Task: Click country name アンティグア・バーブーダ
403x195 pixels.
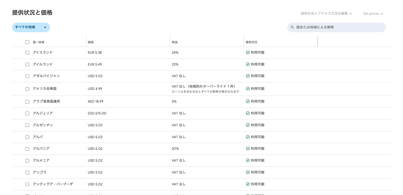Action: point(53,184)
